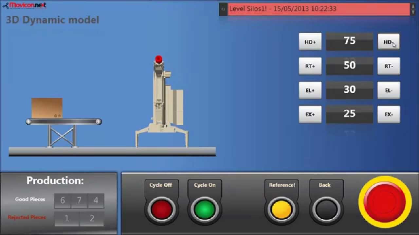
Task: Increase rotation with RT+ button
Action: 310,66
